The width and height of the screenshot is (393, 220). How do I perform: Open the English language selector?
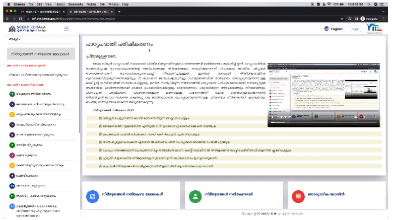coord(334,29)
